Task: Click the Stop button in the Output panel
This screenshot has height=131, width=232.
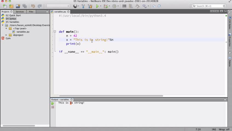Action: (53, 107)
